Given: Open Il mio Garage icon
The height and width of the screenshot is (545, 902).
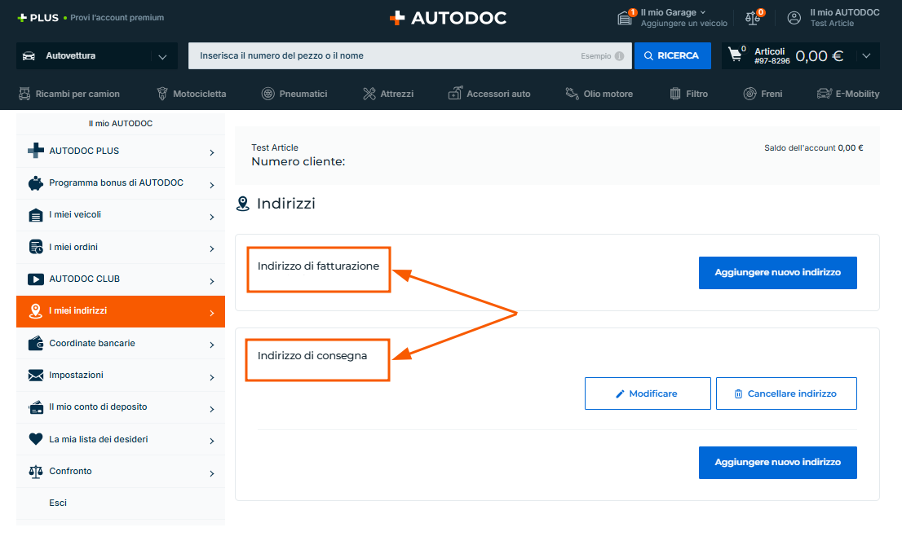Looking at the screenshot, I should click(x=626, y=18).
